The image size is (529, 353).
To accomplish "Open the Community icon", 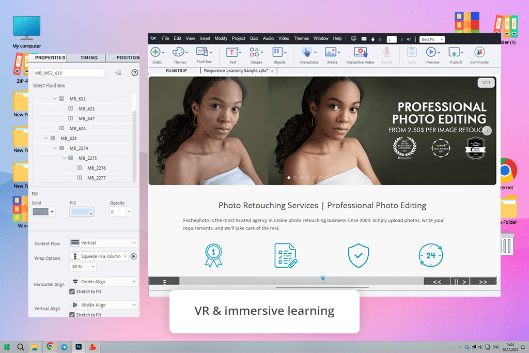I will tap(479, 52).
